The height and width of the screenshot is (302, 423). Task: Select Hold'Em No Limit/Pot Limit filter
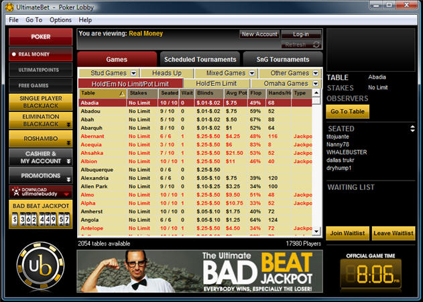click(130, 84)
